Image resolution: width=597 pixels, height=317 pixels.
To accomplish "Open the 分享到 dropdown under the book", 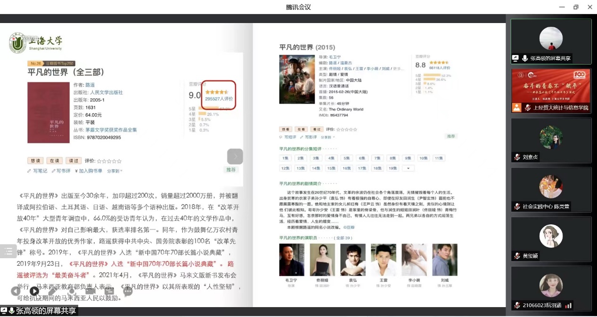I will click(114, 171).
